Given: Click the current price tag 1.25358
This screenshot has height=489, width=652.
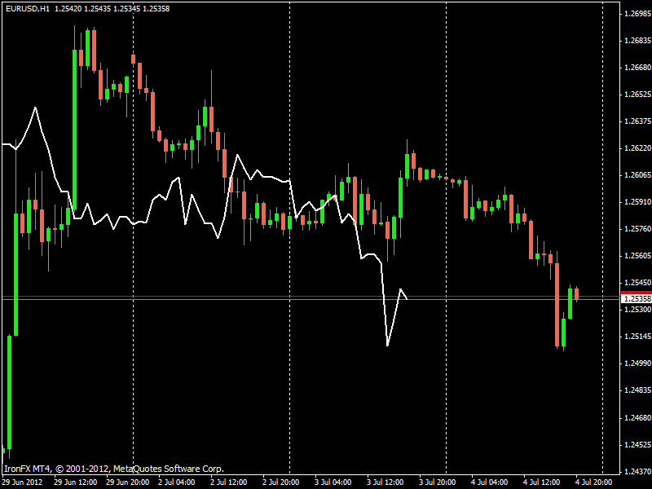Looking at the screenshot, I should click(636, 299).
